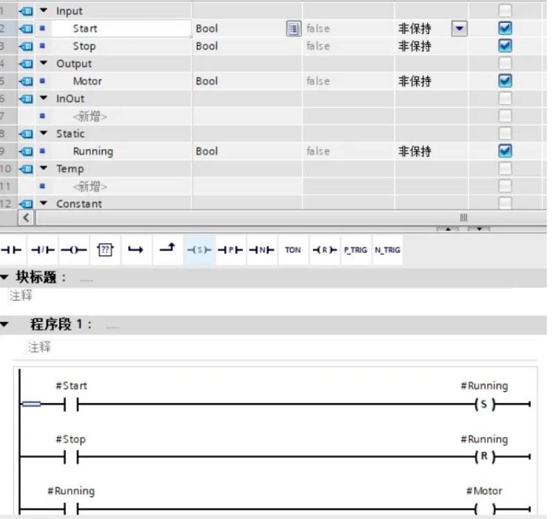Insert a normally closed contact
The height and width of the screenshot is (519, 555).
pyautogui.click(x=42, y=250)
